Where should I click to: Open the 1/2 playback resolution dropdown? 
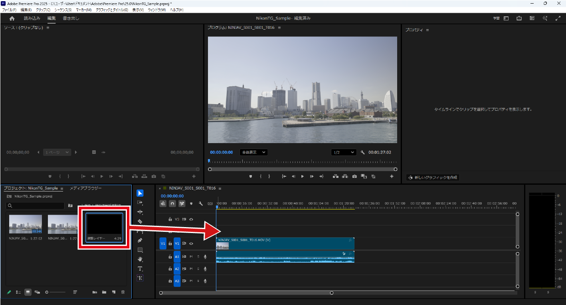click(x=344, y=152)
